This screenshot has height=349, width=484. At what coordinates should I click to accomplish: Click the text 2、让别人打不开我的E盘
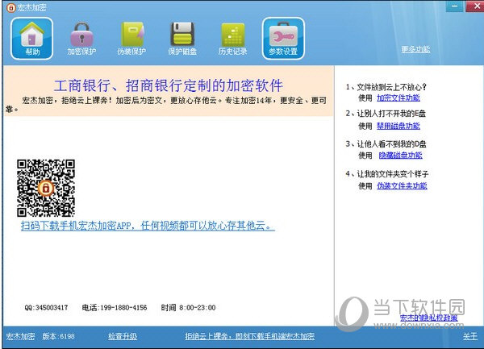coord(386,114)
